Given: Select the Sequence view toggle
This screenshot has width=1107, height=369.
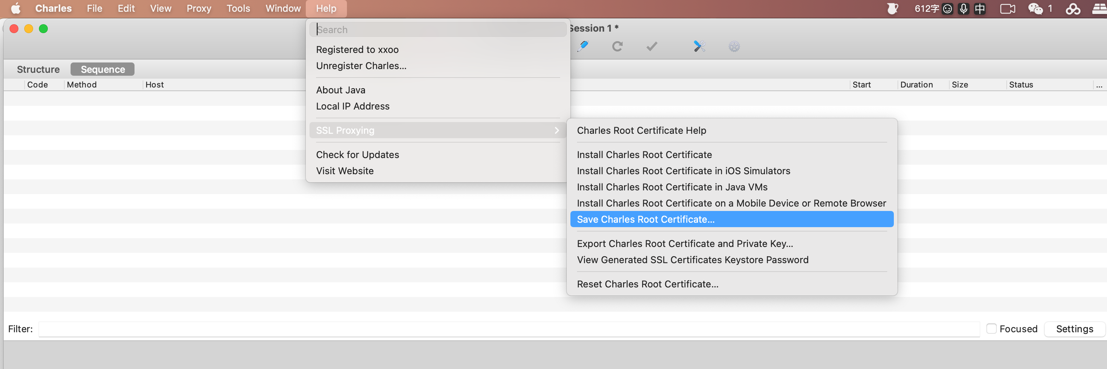Looking at the screenshot, I should click(x=103, y=69).
